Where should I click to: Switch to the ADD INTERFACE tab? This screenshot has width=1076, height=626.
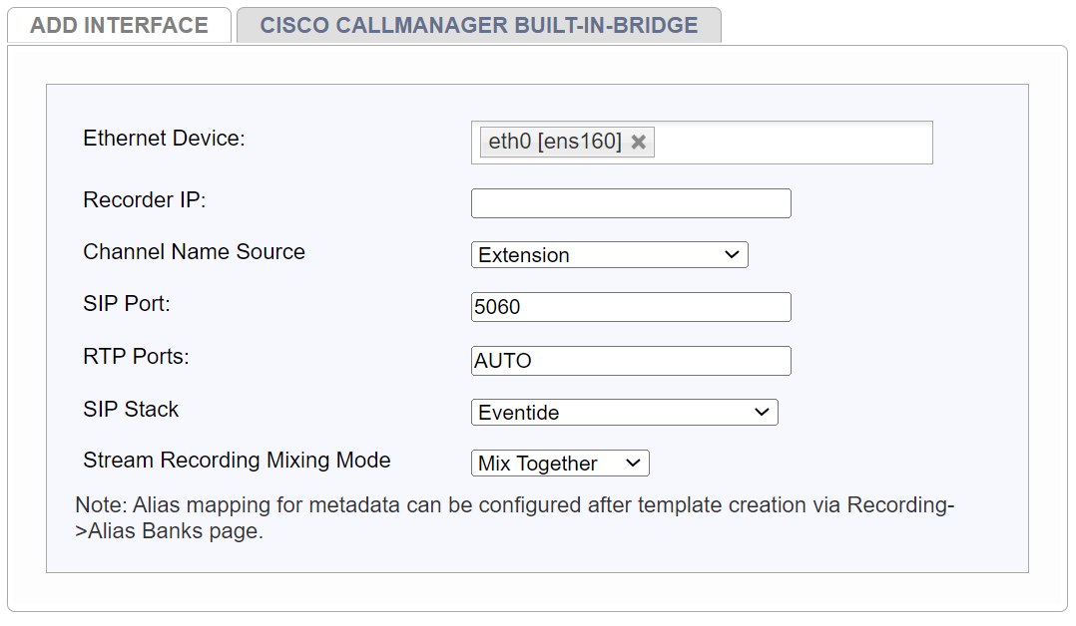click(x=119, y=25)
